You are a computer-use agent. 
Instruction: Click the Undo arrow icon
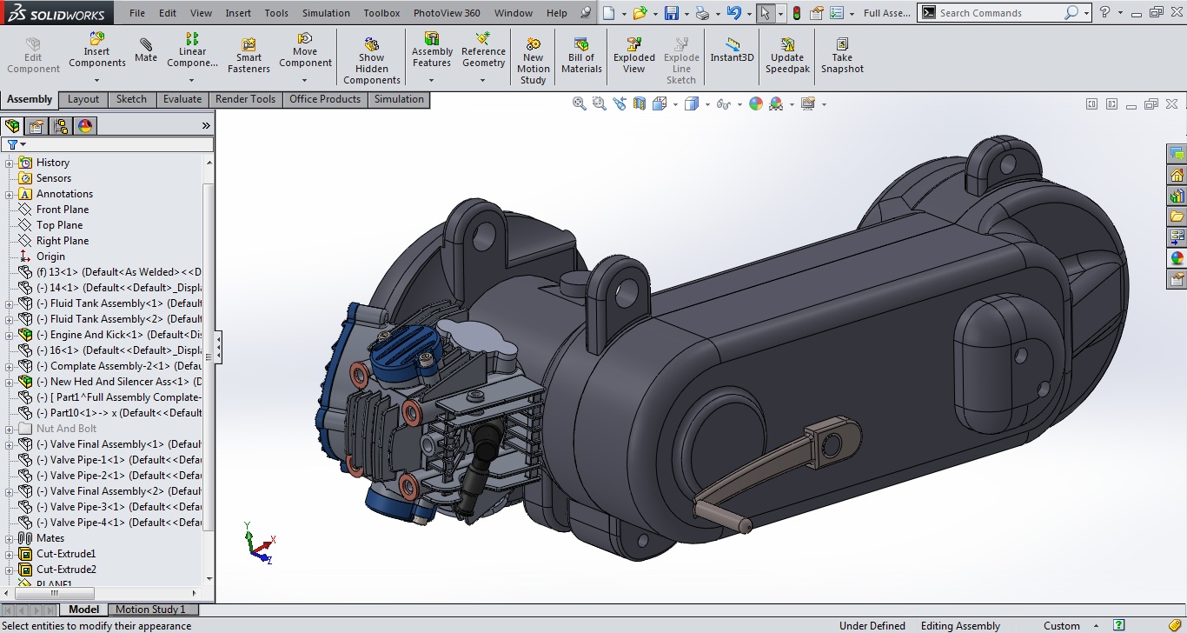pyautogui.click(x=733, y=13)
